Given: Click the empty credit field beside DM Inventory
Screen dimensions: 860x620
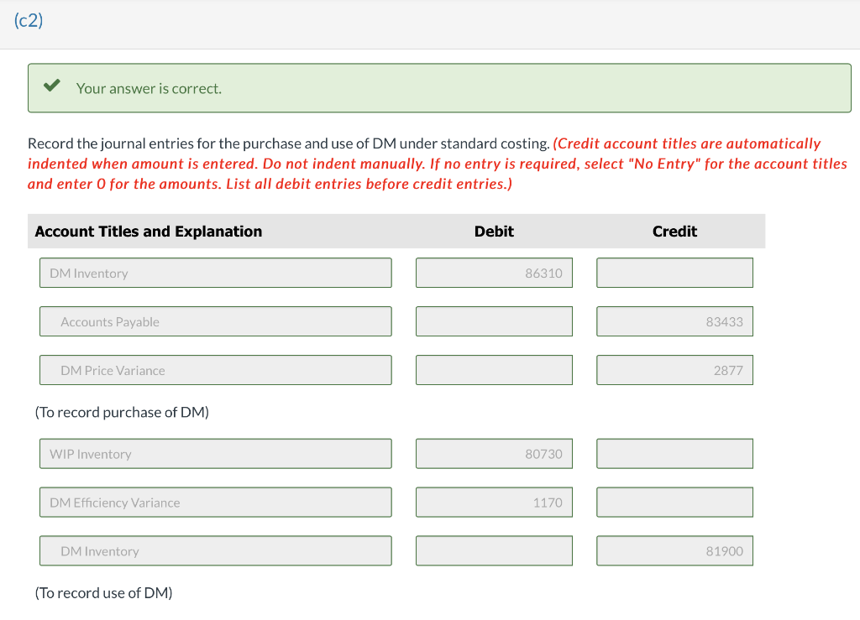Looking at the screenshot, I should coord(674,272).
